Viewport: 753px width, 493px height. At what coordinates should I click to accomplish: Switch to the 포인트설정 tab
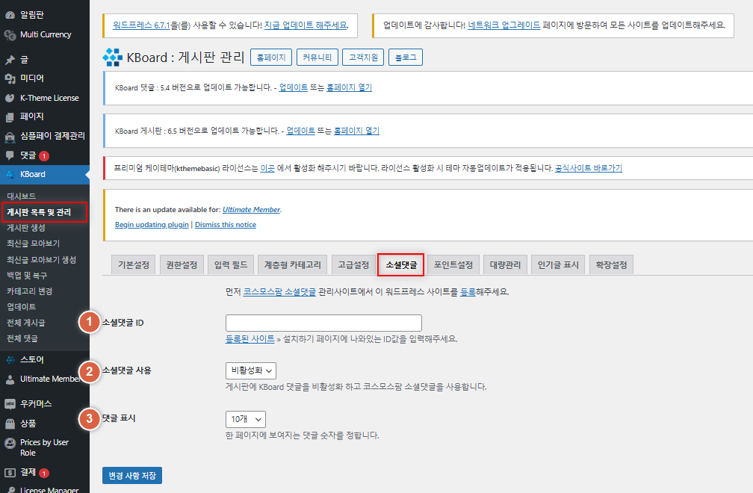pos(453,265)
